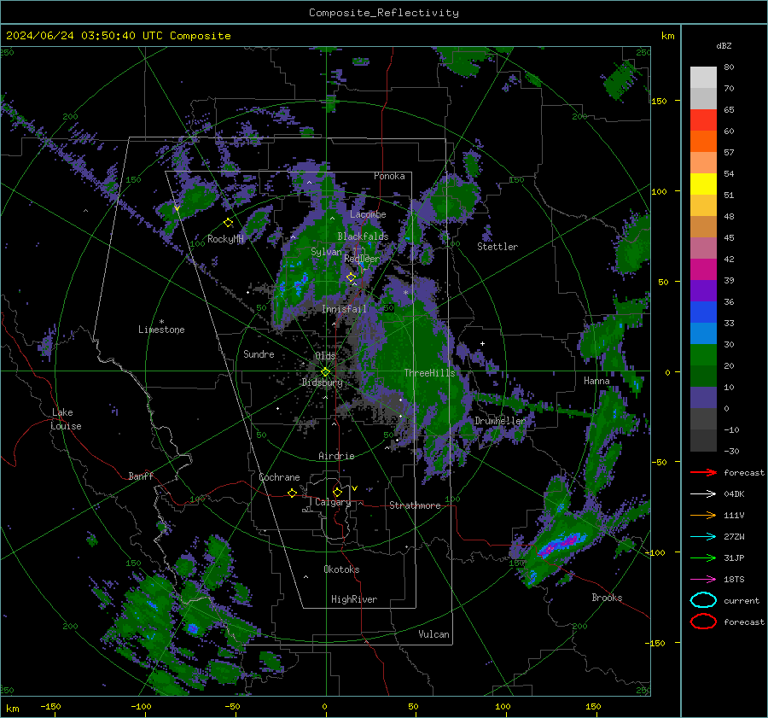
Task: Click the Vulcan town label
Action: [x=433, y=634]
